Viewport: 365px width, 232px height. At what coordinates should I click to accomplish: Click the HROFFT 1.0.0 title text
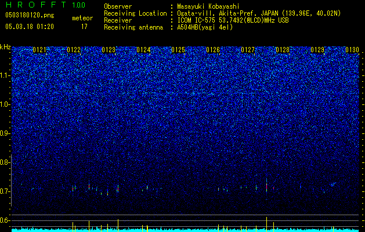click(45, 5)
